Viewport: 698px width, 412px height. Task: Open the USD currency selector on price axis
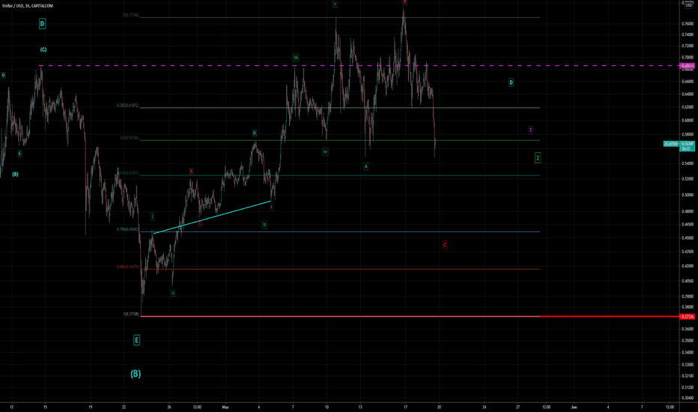[x=689, y=5]
